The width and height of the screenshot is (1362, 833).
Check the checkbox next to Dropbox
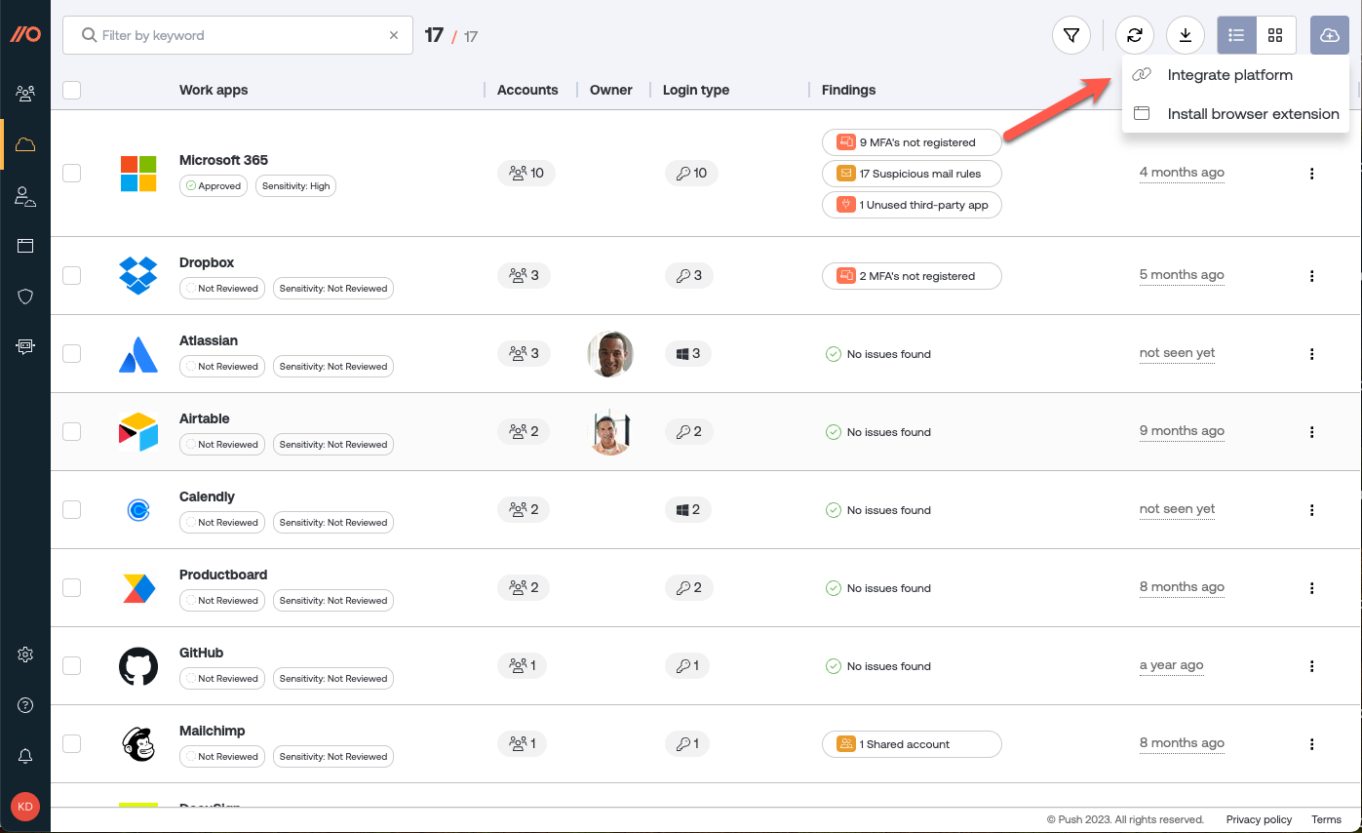(x=71, y=275)
